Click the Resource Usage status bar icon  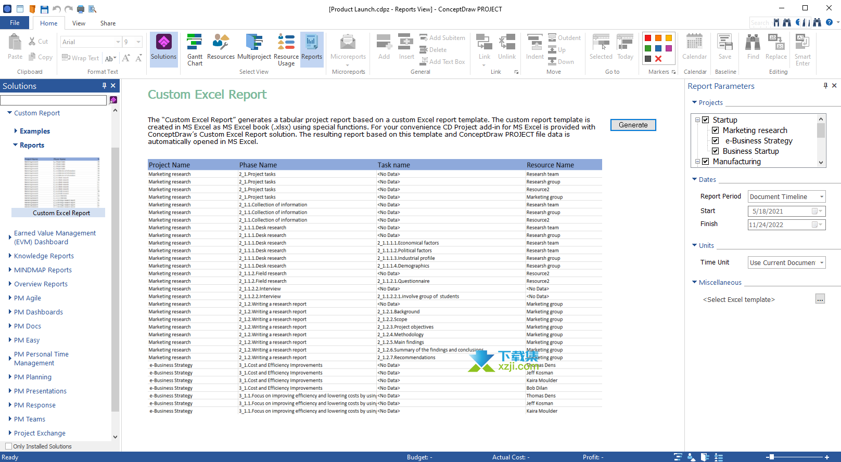point(719,457)
